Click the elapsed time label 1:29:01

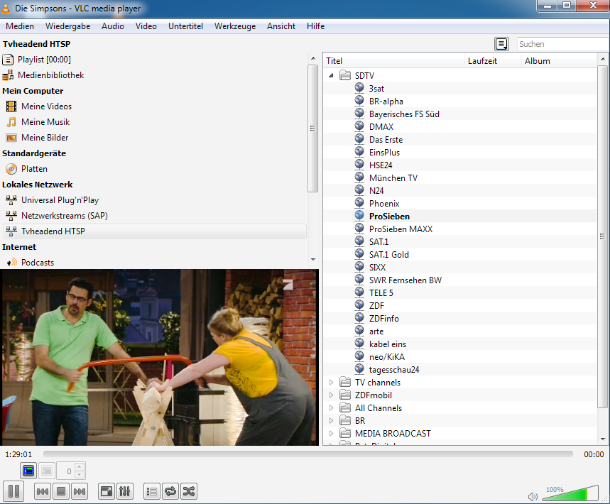(x=18, y=454)
